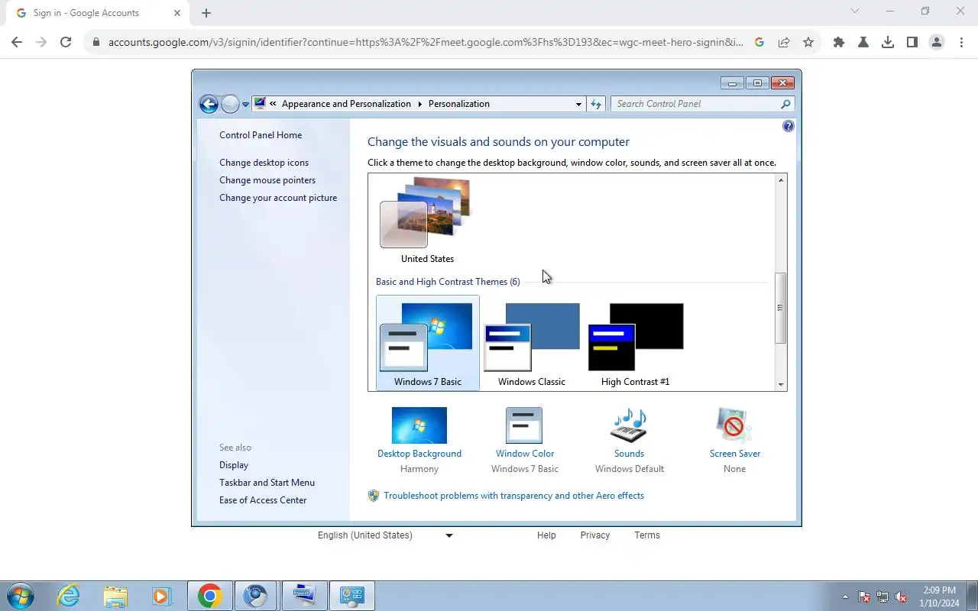Select the Sign in - Google Accounts tab
This screenshot has height=611, width=978.
(x=98, y=13)
